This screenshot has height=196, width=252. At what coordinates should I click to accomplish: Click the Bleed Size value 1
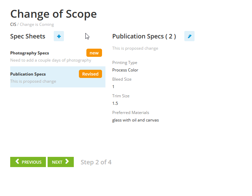113,87
